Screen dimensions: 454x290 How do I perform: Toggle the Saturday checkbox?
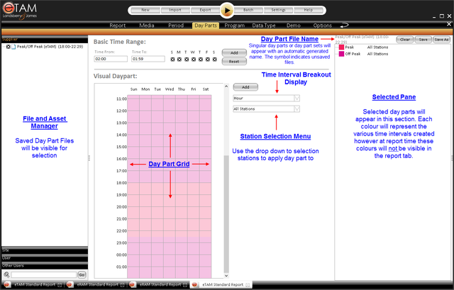click(x=214, y=60)
